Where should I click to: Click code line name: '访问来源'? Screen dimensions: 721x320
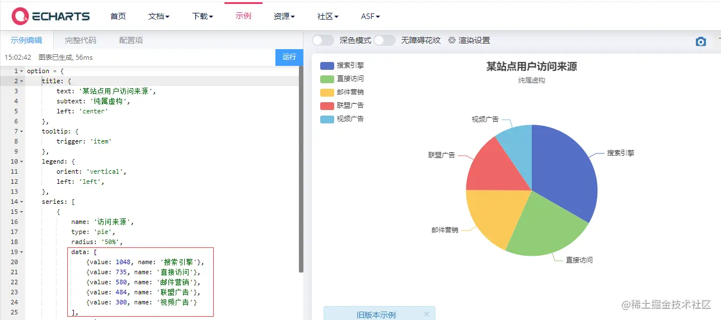tap(102, 222)
